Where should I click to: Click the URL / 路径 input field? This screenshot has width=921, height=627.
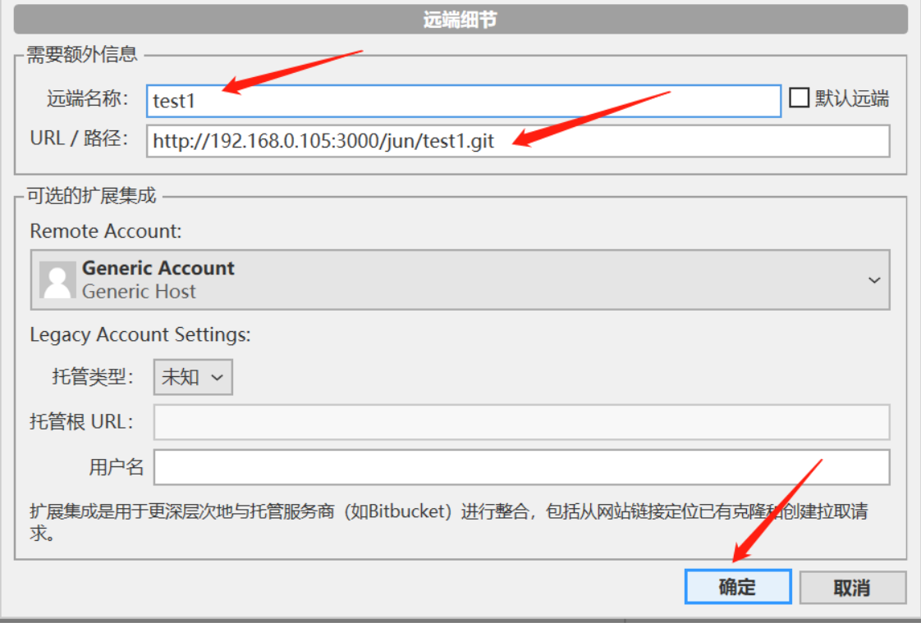pyautogui.click(x=518, y=141)
